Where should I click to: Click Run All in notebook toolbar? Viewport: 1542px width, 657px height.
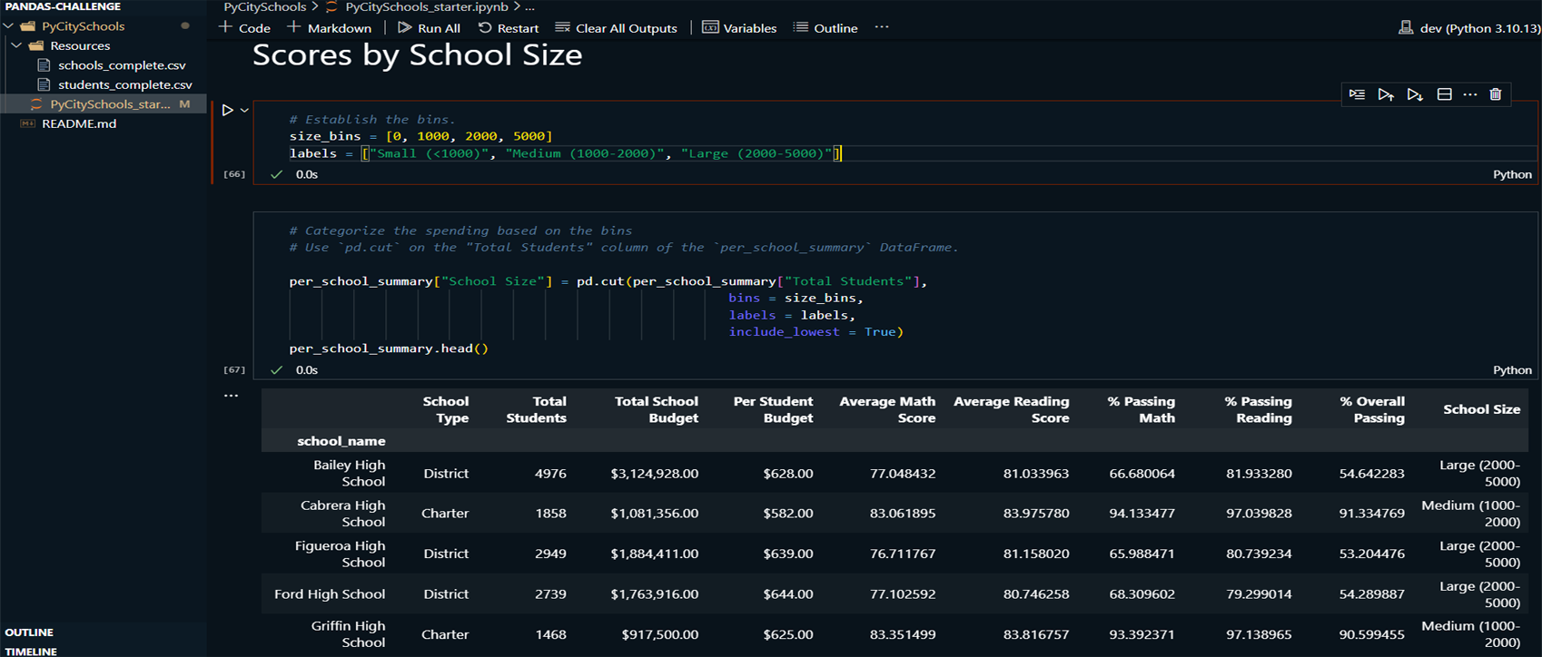[429, 28]
